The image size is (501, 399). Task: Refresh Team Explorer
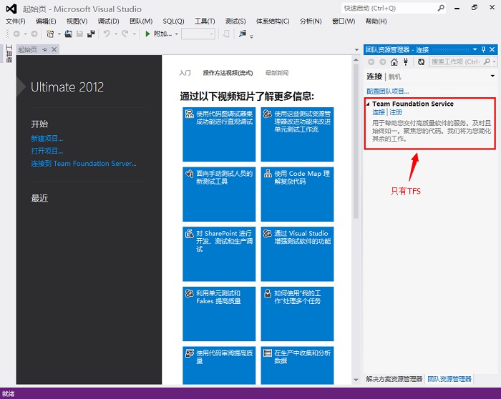click(x=421, y=61)
